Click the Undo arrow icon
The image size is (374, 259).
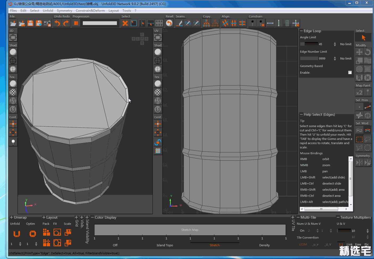[x=57, y=23]
